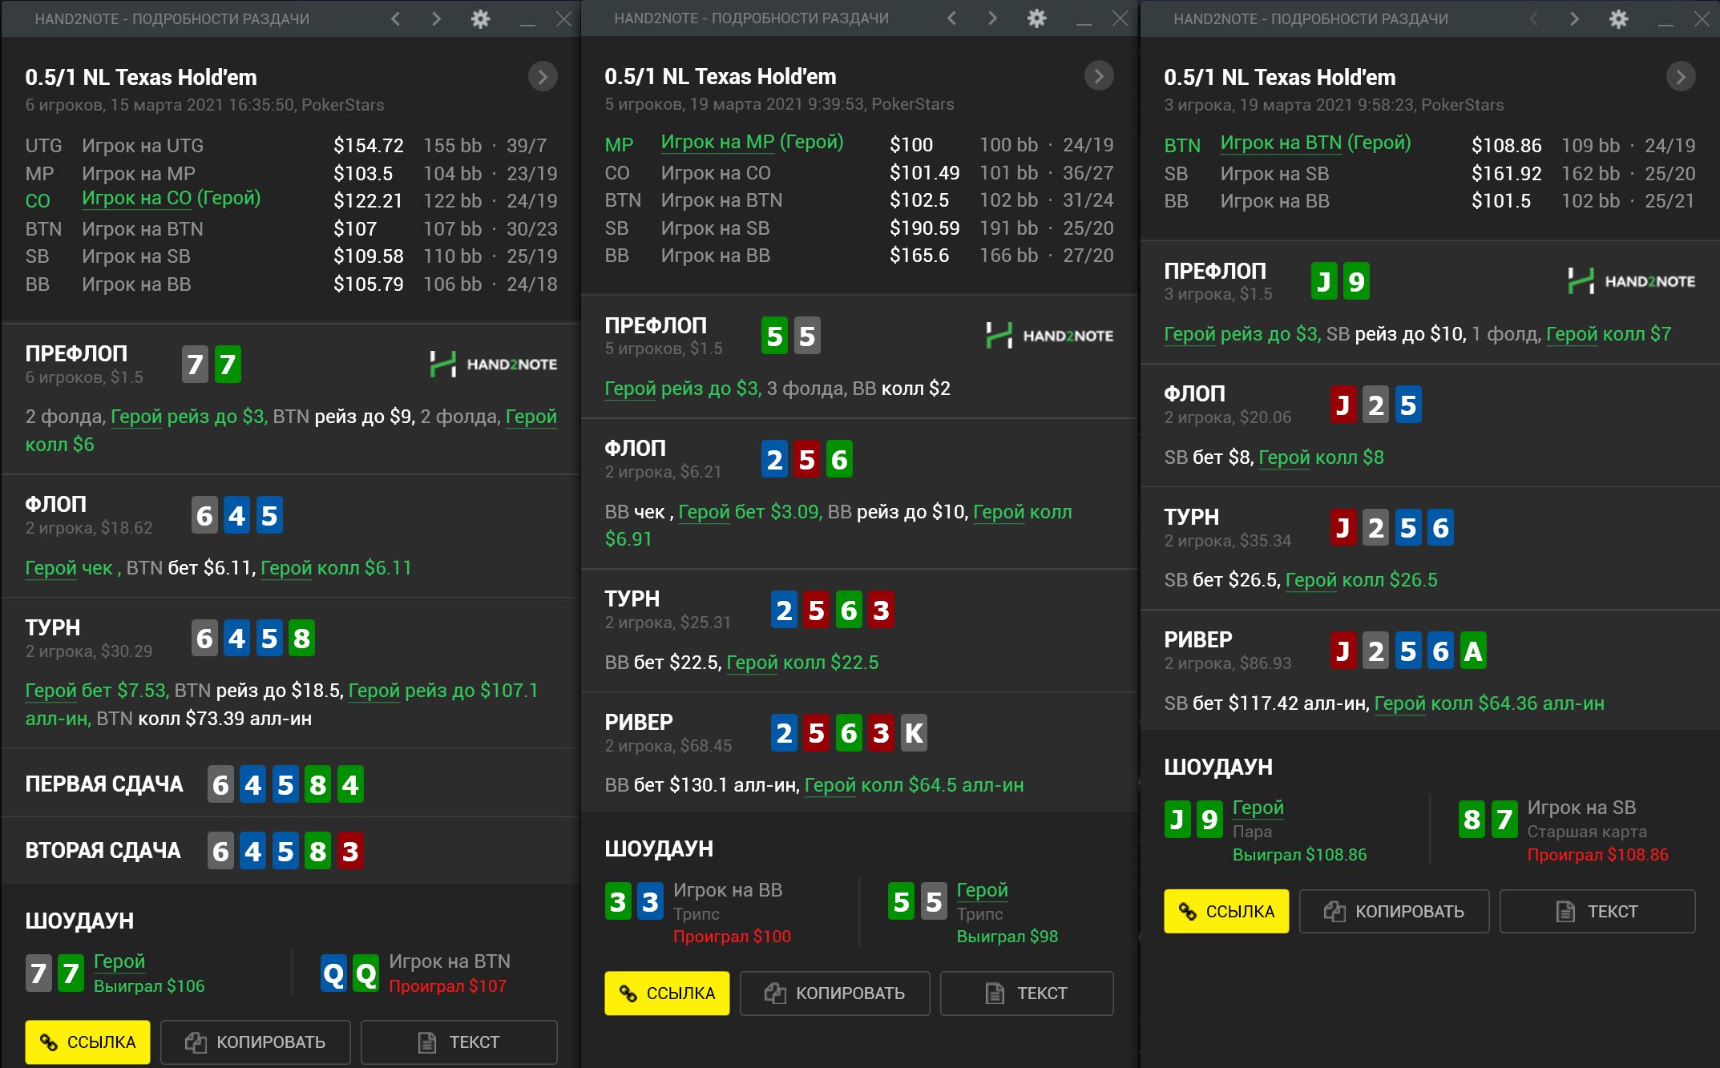Click Ссылка button in left window
Screen dimensions: 1720x1068
(x=87, y=1042)
